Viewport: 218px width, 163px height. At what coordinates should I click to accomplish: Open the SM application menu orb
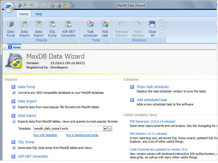pos(9,7)
